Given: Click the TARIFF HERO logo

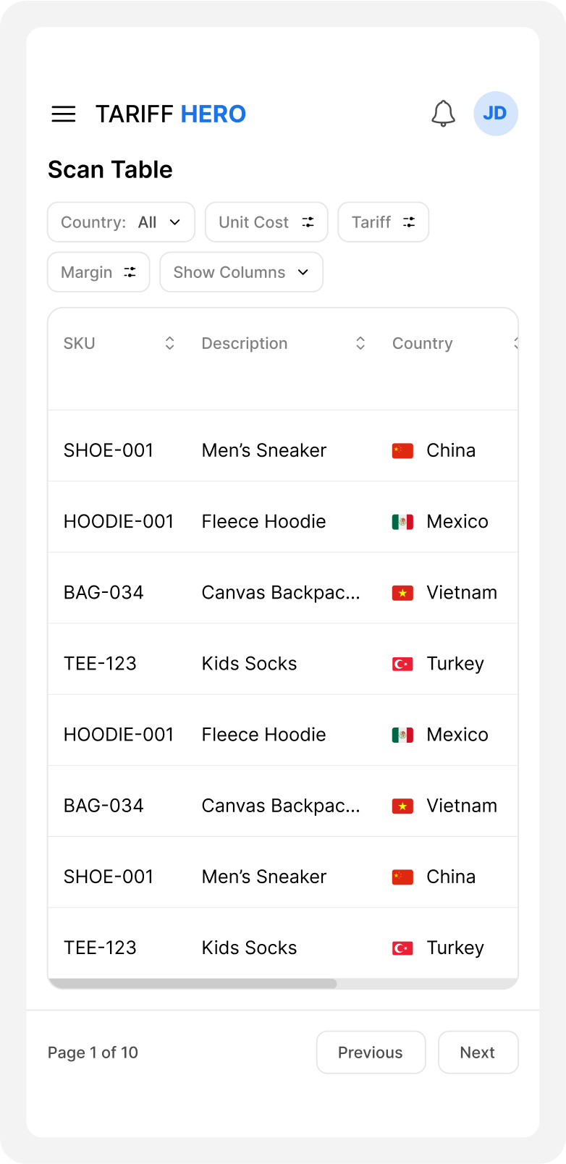Looking at the screenshot, I should pyautogui.click(x=171, y=114).
